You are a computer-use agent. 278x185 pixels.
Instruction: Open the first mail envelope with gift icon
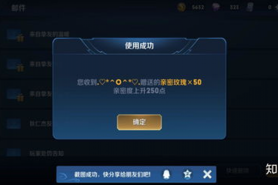click(x=15, y=35)
